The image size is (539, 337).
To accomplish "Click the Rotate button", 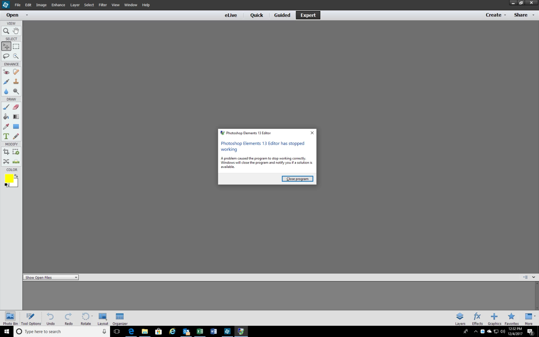I will tap(85, 319).
